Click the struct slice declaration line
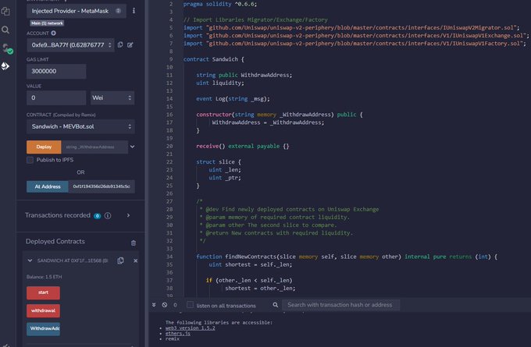 click(219, 162)
